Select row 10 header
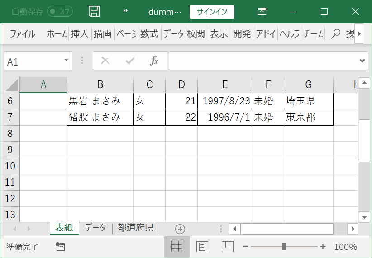Viewport: 372px width, 258px height. 10,166
